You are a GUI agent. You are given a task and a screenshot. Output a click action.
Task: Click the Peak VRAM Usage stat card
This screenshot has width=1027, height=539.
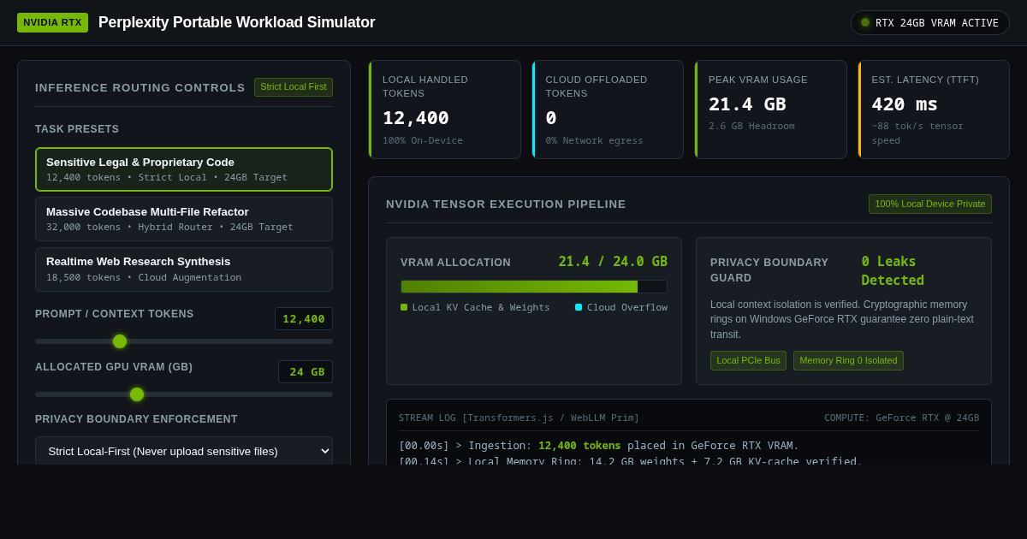(770, 110)
